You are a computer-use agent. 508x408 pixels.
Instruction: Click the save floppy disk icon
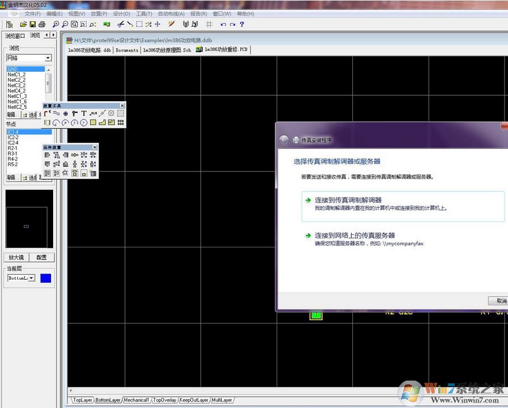pos(32,25)
